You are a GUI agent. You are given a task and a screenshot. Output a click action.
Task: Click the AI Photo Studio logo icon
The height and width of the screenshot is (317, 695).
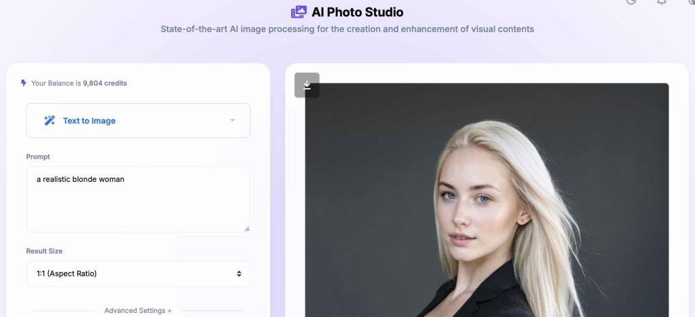pyautogui.click(x=299, y=12)
